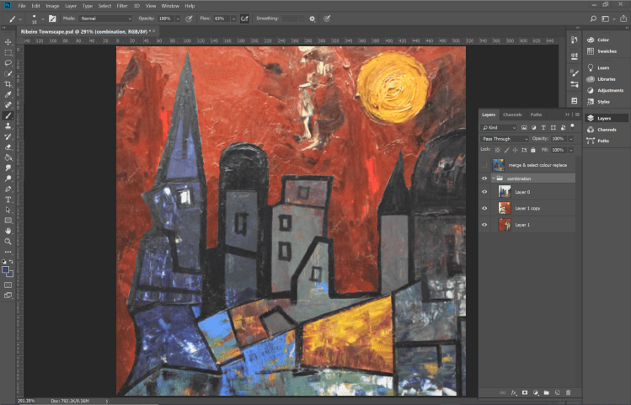Hide Layer 1
The width and height of the screenshot is (631, 405).
(x=484, y=225)
